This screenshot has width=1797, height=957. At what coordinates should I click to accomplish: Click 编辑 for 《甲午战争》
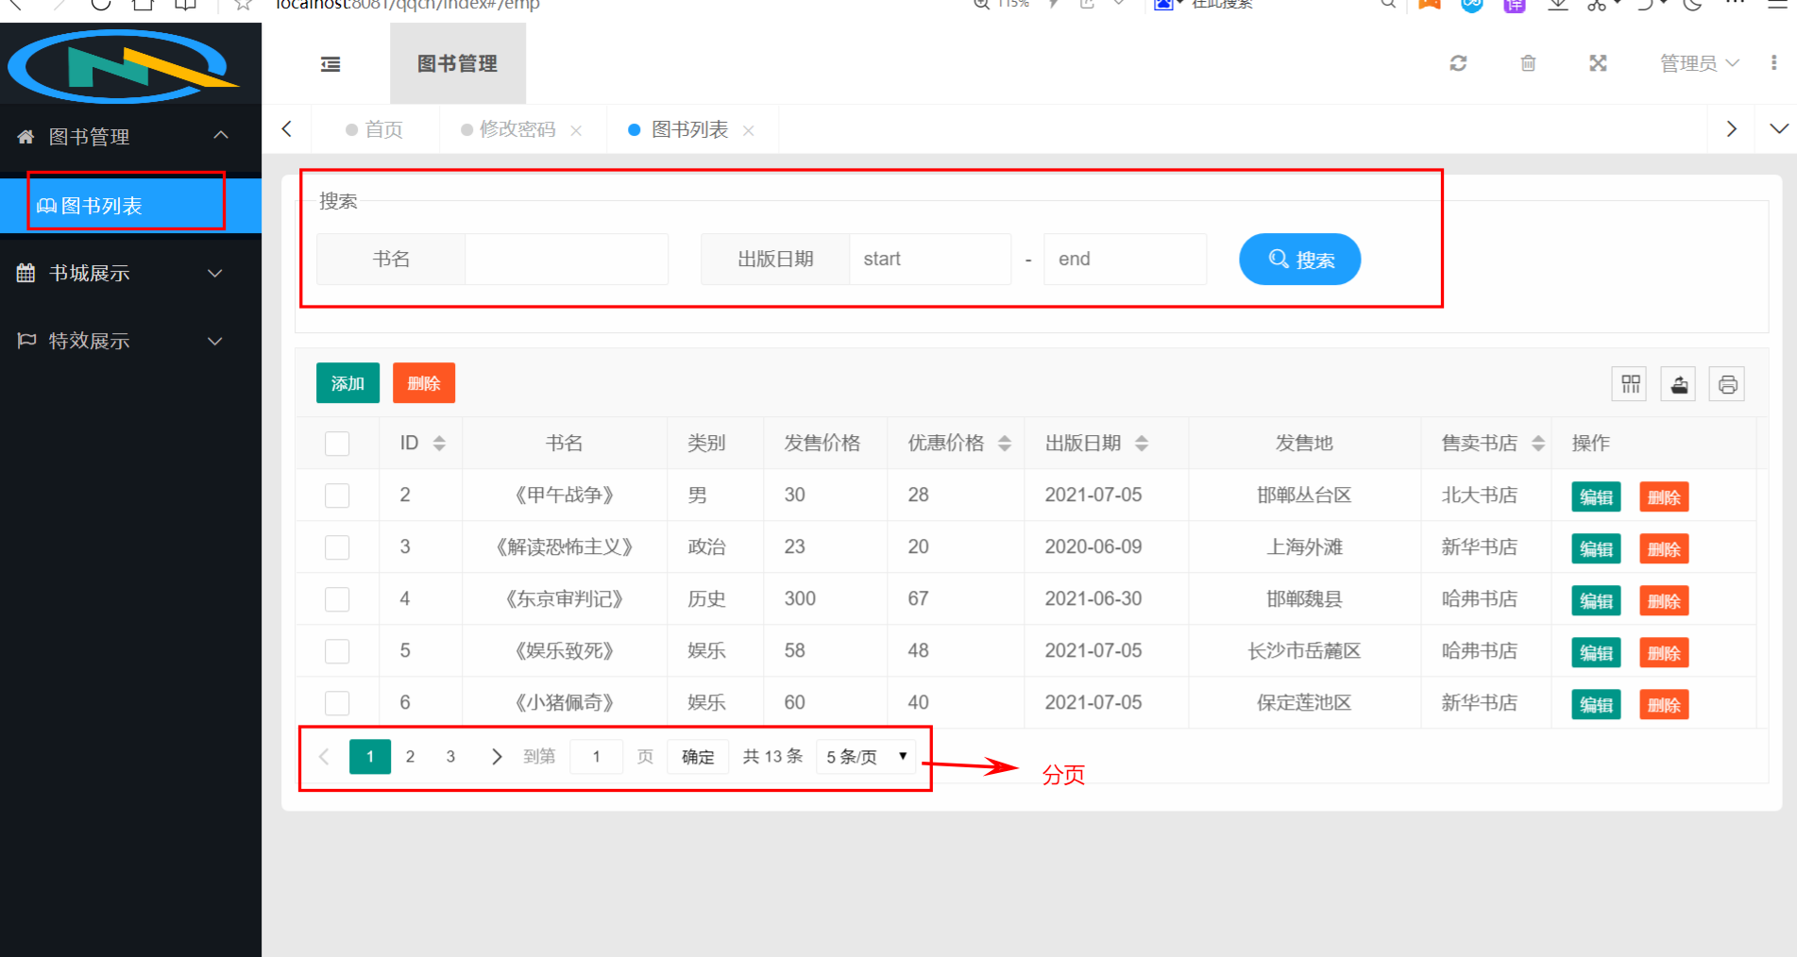[x=1596, y=497]
